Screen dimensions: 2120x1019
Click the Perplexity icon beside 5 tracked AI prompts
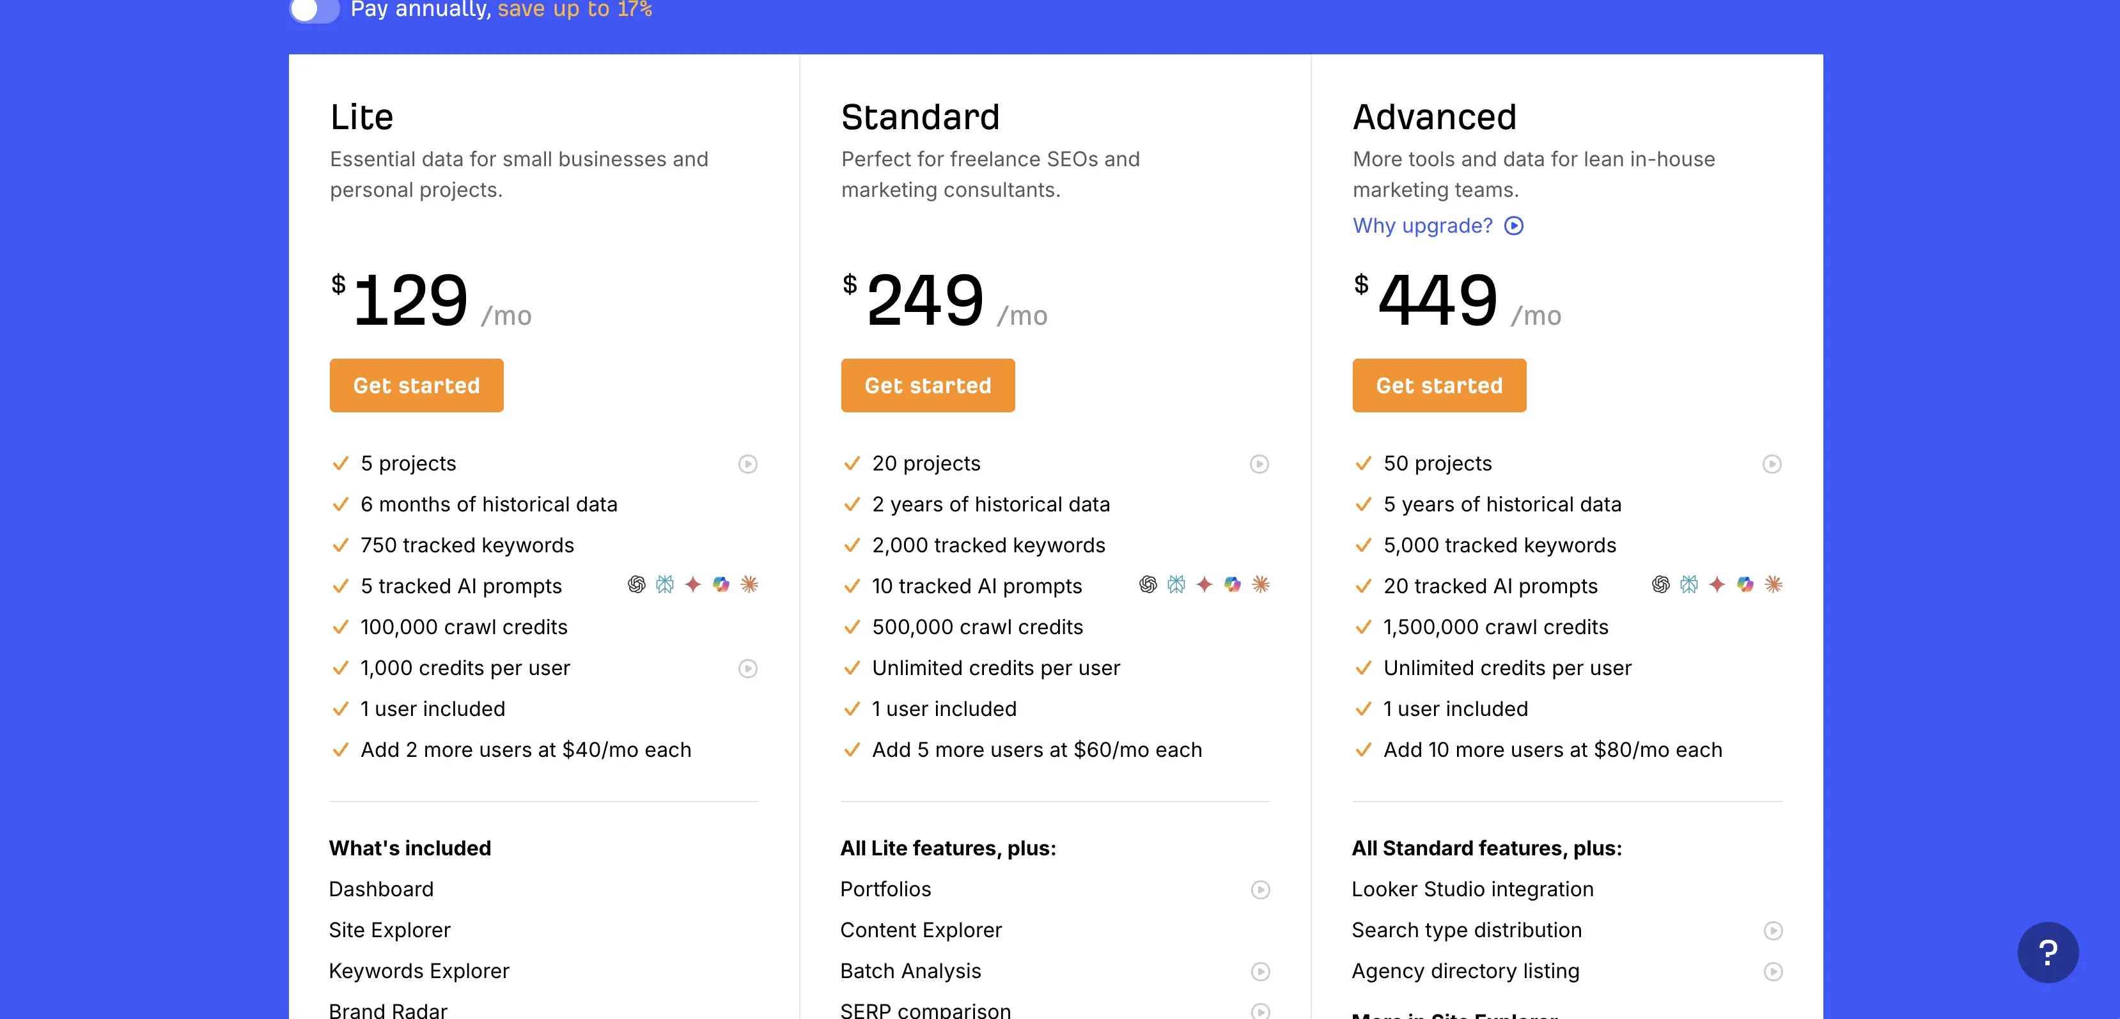click(x=664, y=584)
